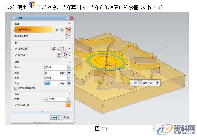This screenshot has width=197, height=137.
Task: Open the vector type dropdown arrow
Action: tap(69, 49)
